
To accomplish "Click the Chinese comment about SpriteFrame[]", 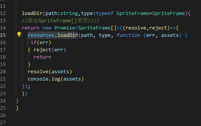I will [x=61, y=21].
